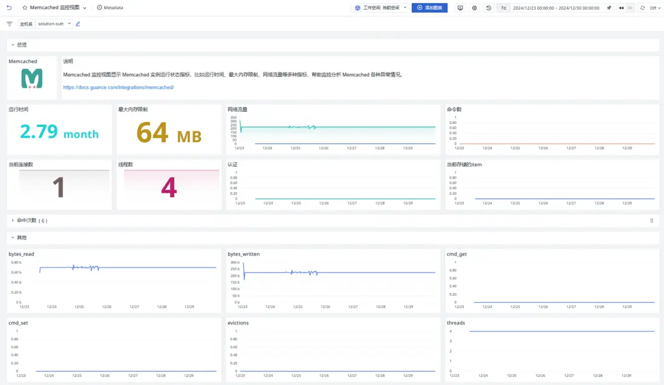Click the back arrow icon
The image size is (664, 385).
[9, 8]
